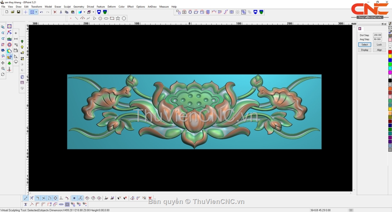Expand dropdown next to blue cube view icon
The width and height of the screenshot is (392, 212).
click(x=84, y=12)
